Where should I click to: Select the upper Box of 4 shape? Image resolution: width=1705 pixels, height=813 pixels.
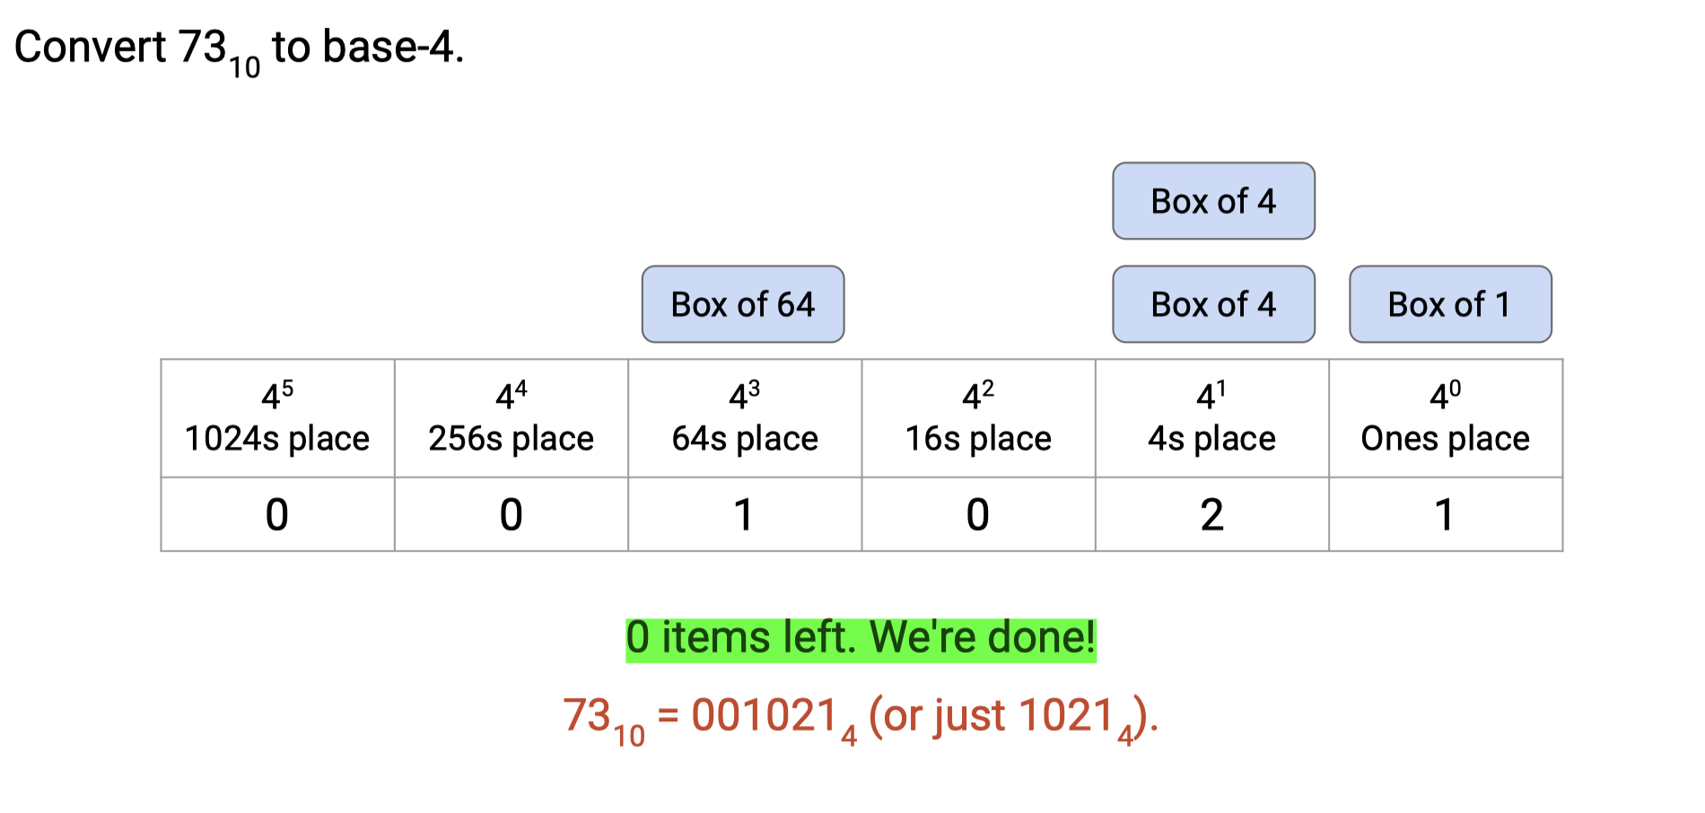click(1213, 201)
